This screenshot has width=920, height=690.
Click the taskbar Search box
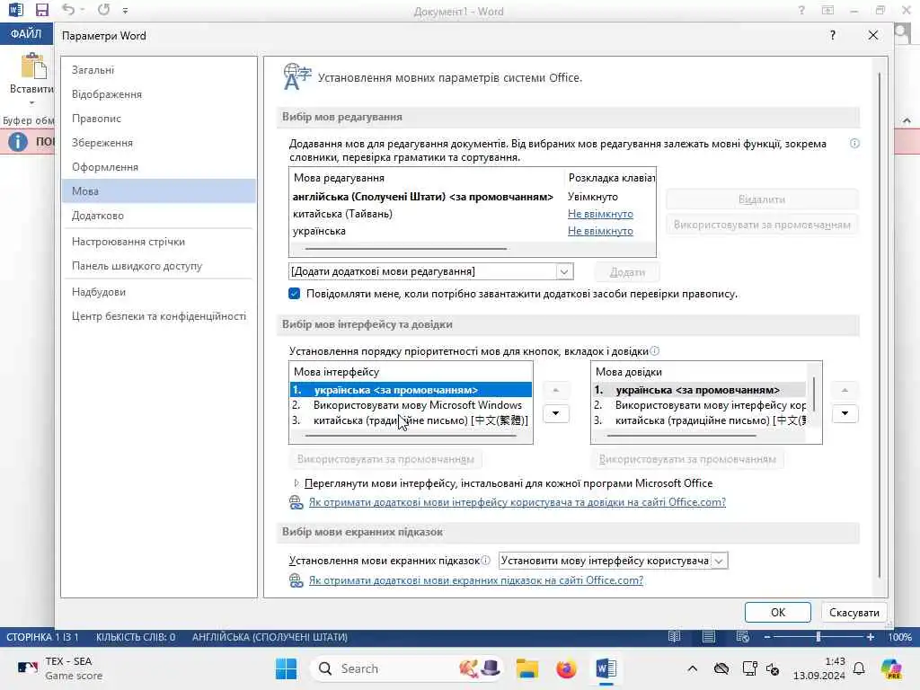[x=409, y=668]
